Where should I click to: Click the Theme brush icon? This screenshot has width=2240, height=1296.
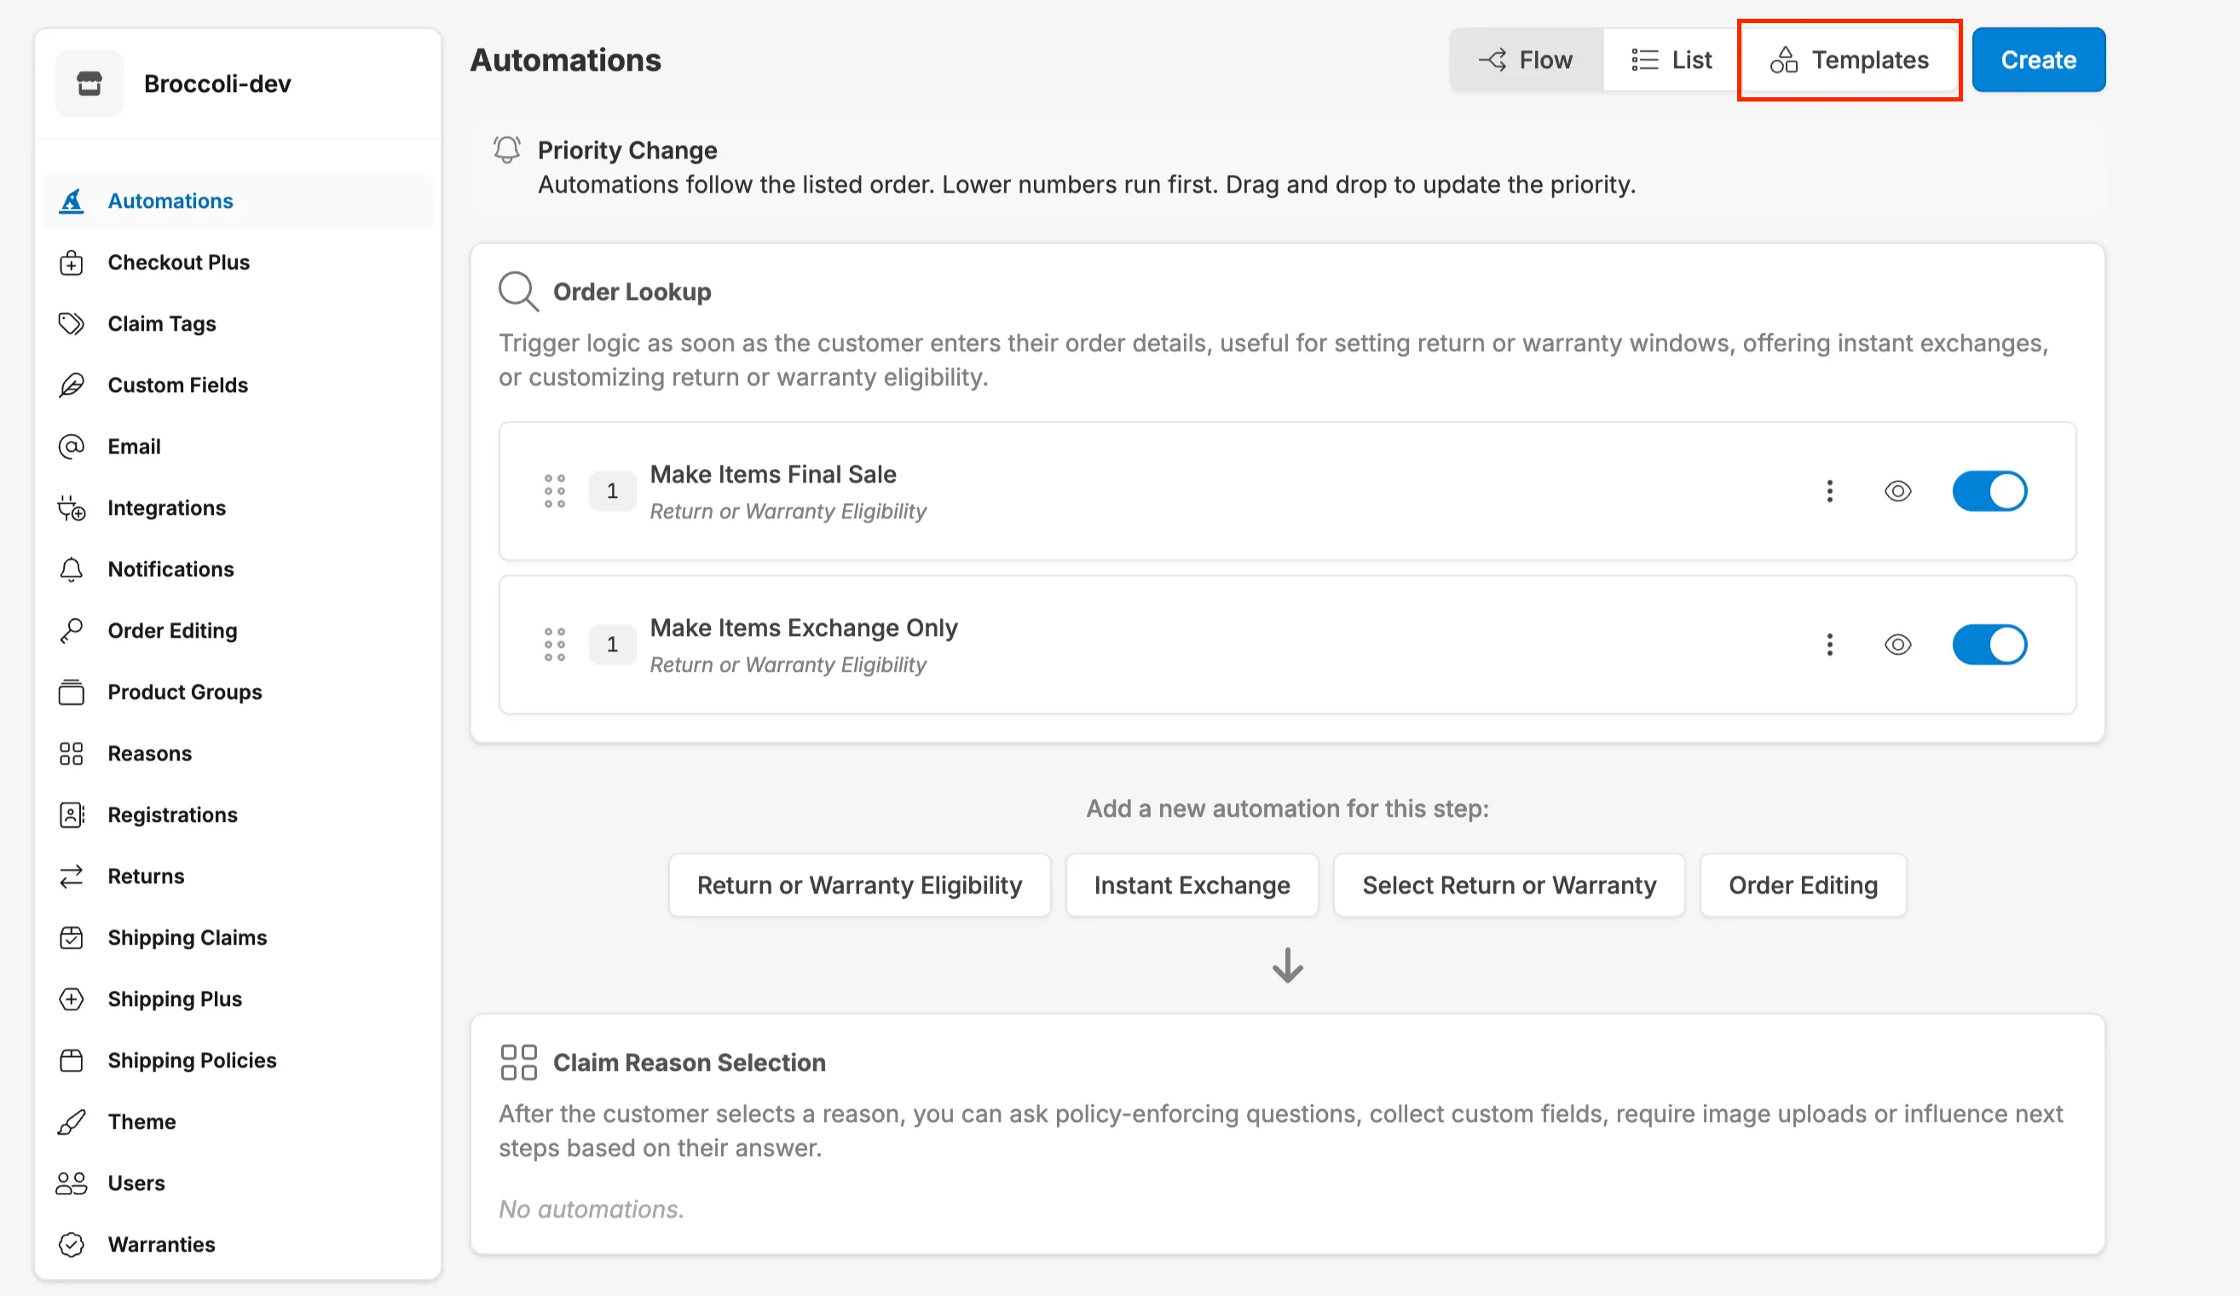71,1121
